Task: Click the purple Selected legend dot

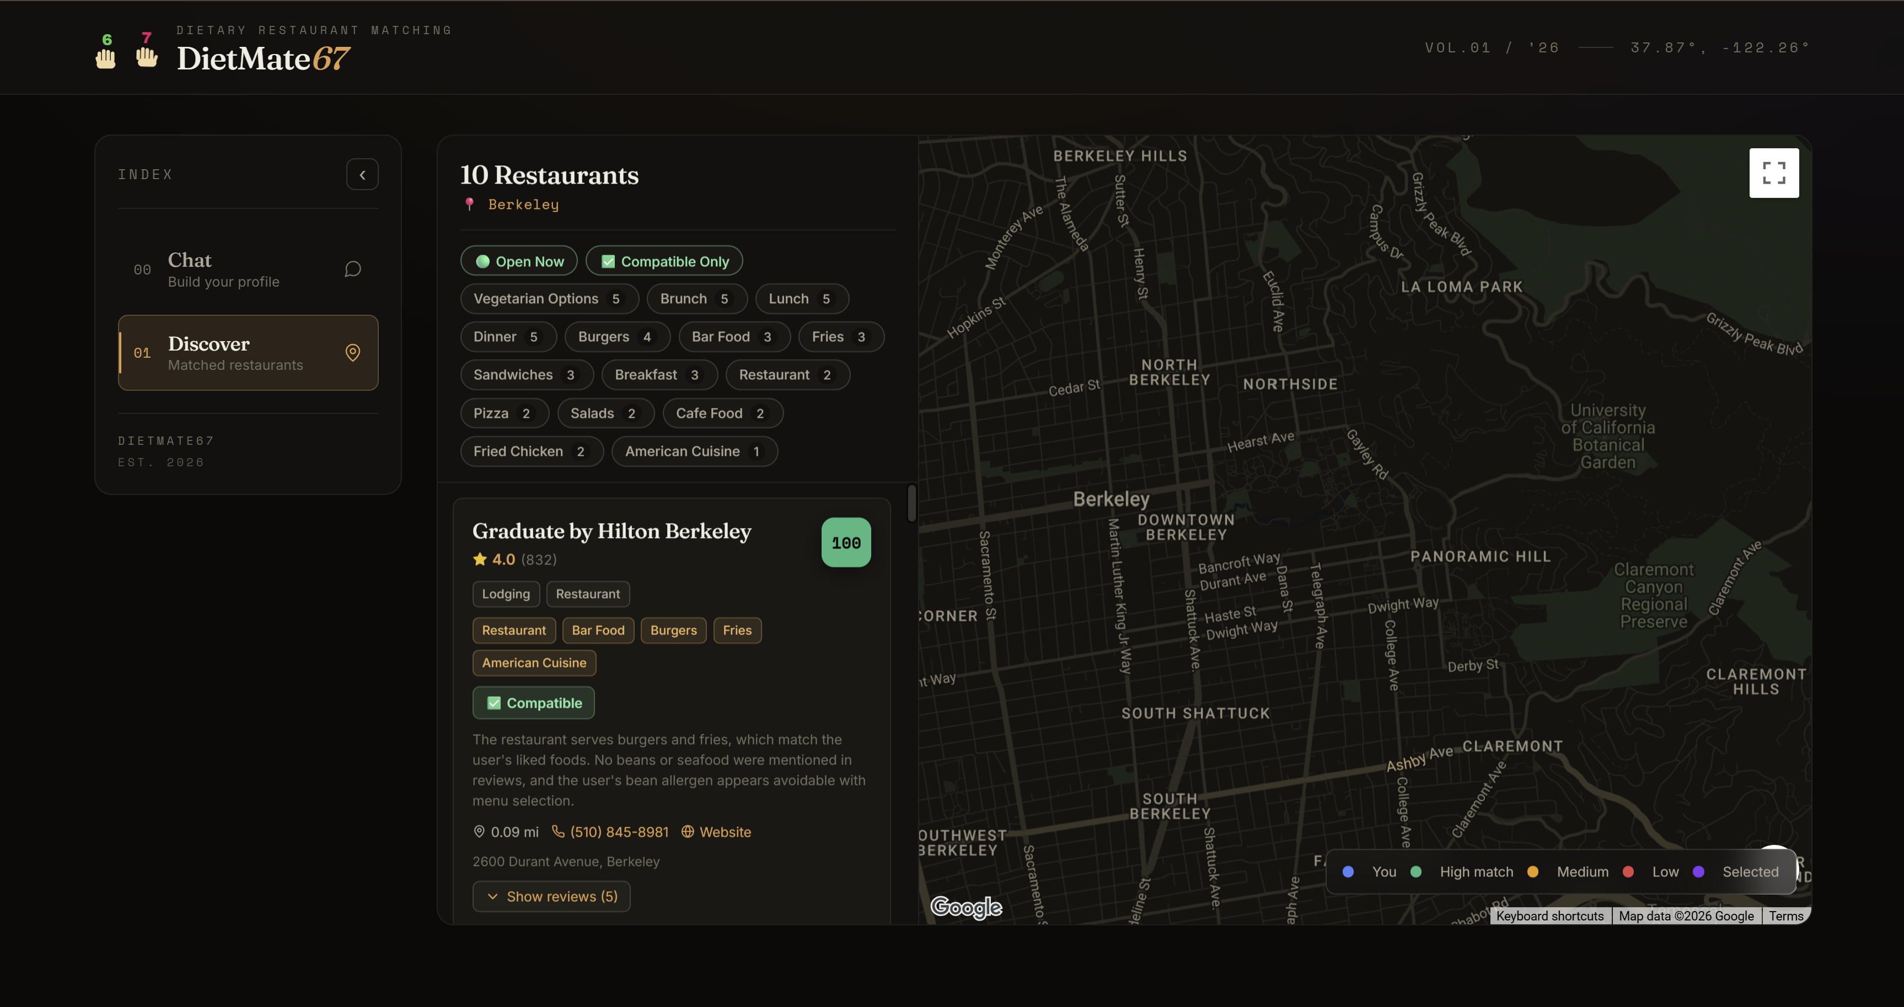Action: (x=1698, y=872)
